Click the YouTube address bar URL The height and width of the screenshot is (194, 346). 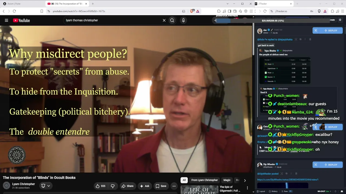79,11
